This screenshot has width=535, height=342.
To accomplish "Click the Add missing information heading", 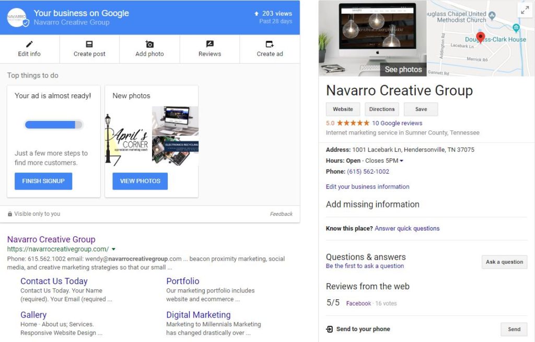I will pos(373,204).
